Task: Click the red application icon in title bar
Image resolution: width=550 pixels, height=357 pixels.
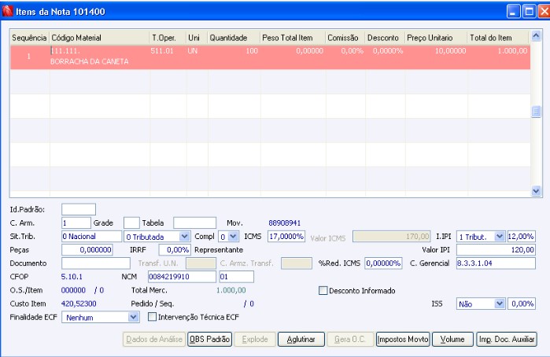Action: coord(7,11)
